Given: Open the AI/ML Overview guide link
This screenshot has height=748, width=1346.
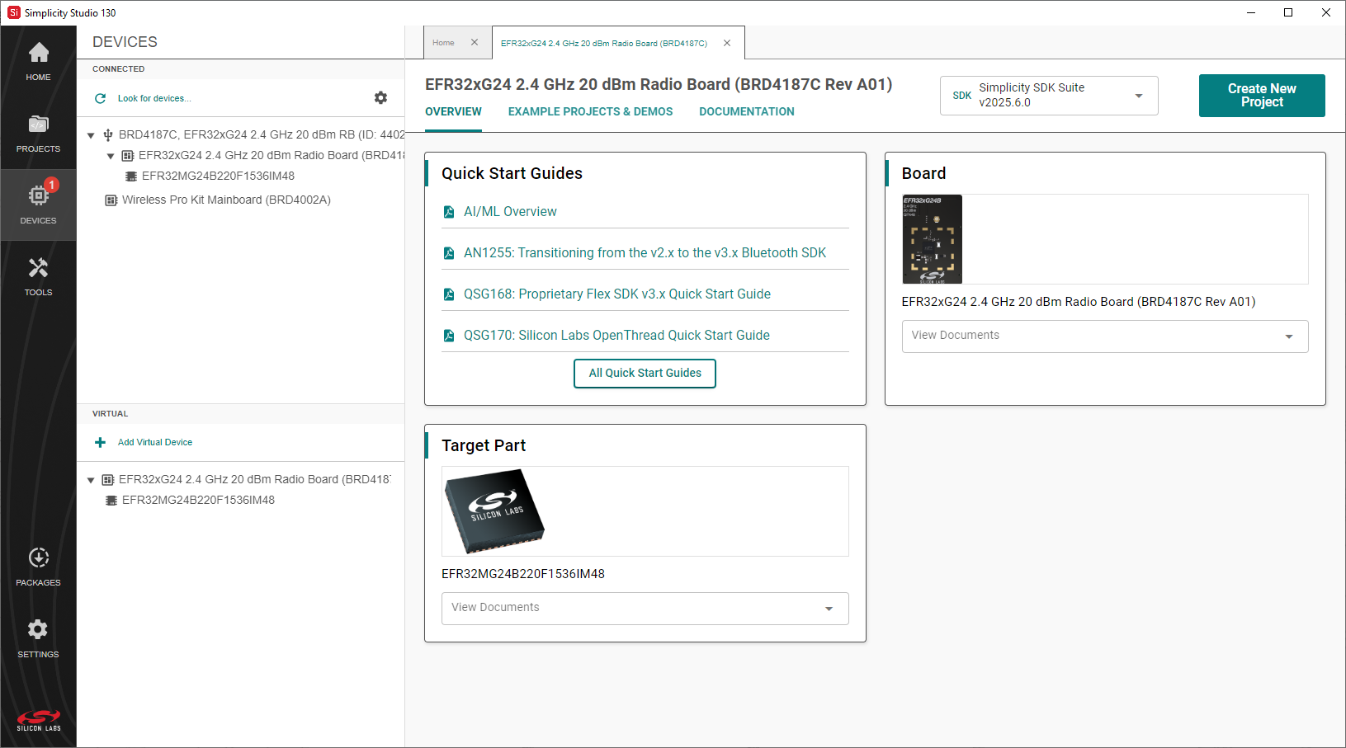Looking at the screenshot, I should 510,212.
